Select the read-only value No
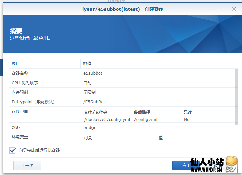Viewport: 242px width, 175px height. (x=187, y=120)
